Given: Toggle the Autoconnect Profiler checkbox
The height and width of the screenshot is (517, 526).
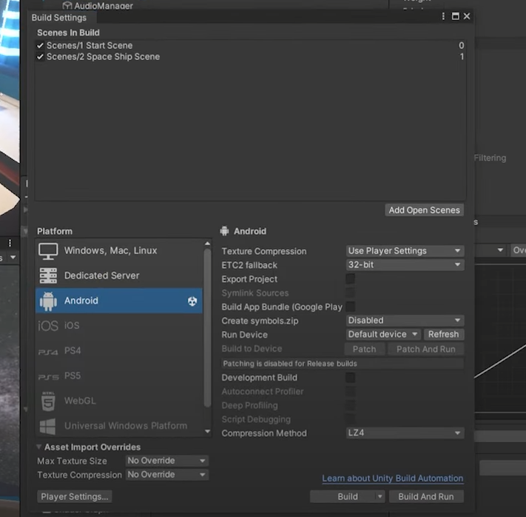Looking at the screenshot, I should (x=350, y=391).
